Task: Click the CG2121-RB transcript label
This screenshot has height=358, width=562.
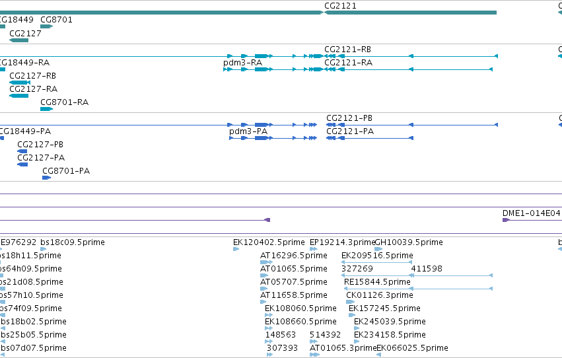Action: click(x=347, y=50)
